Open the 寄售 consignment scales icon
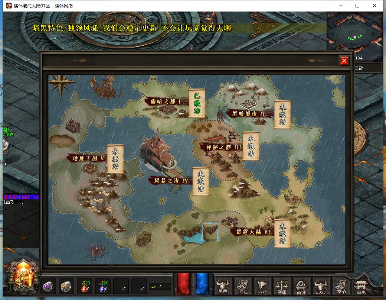Screen dimensions: 386x300 (282, 286)
